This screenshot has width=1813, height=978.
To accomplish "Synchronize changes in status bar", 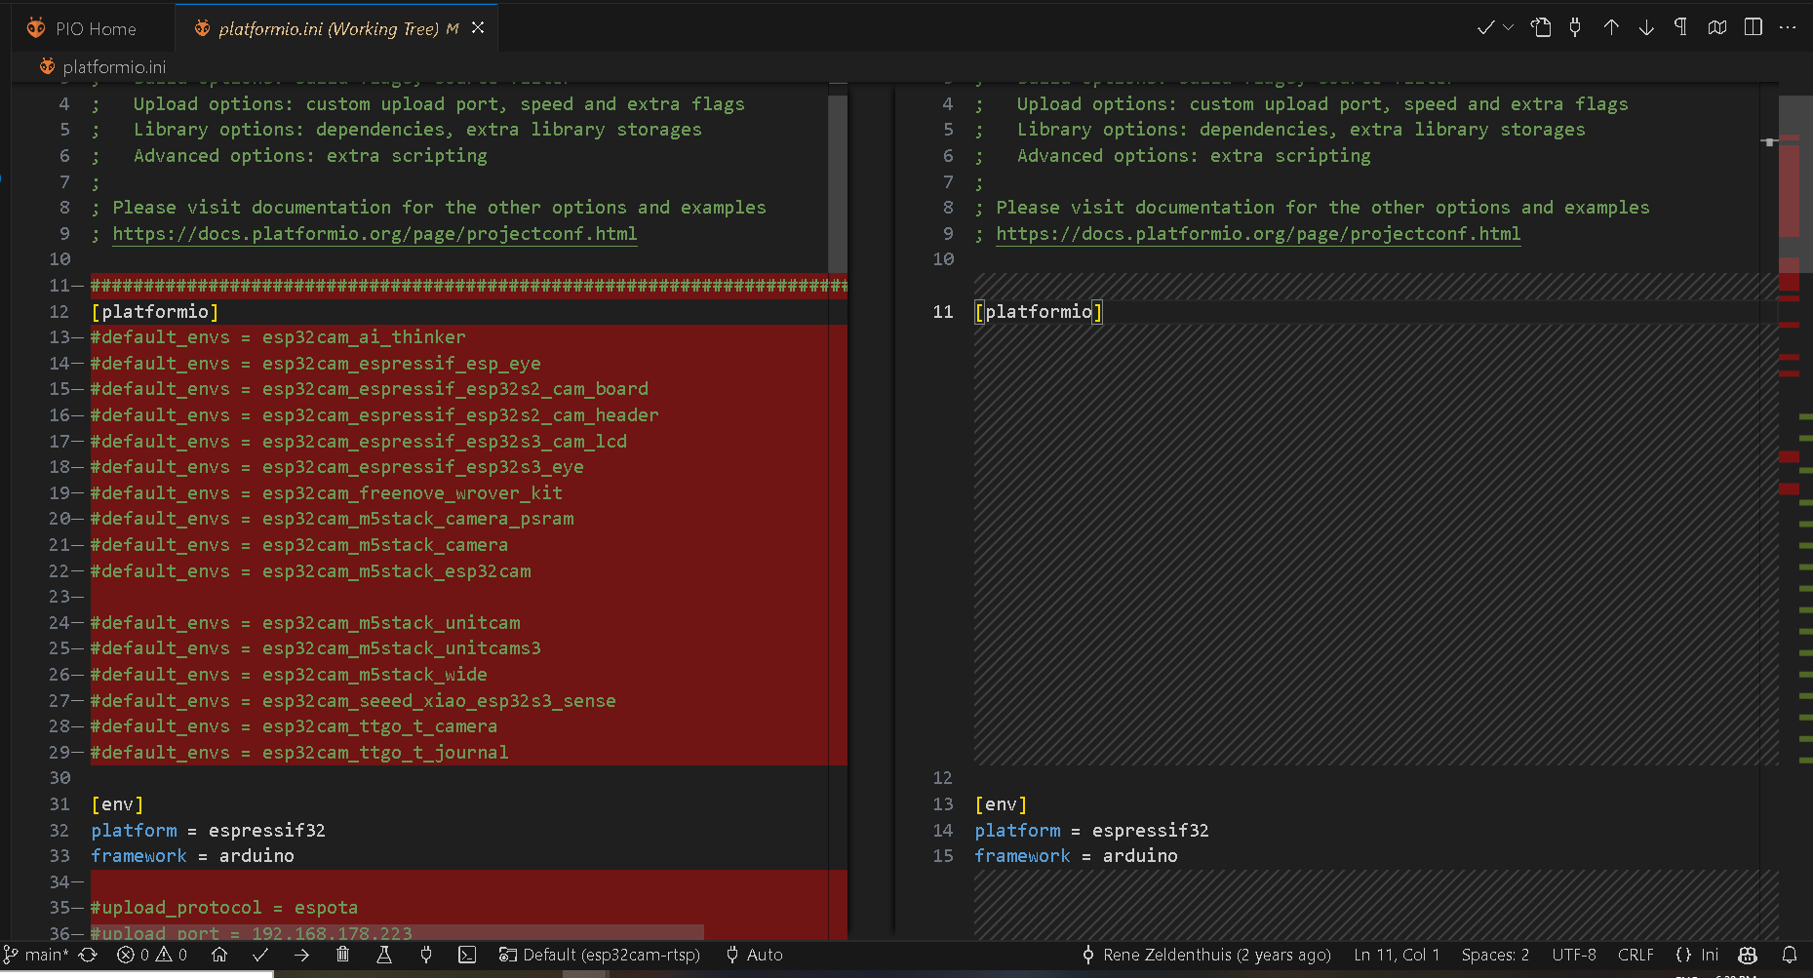I will click(x=88, y=955).
